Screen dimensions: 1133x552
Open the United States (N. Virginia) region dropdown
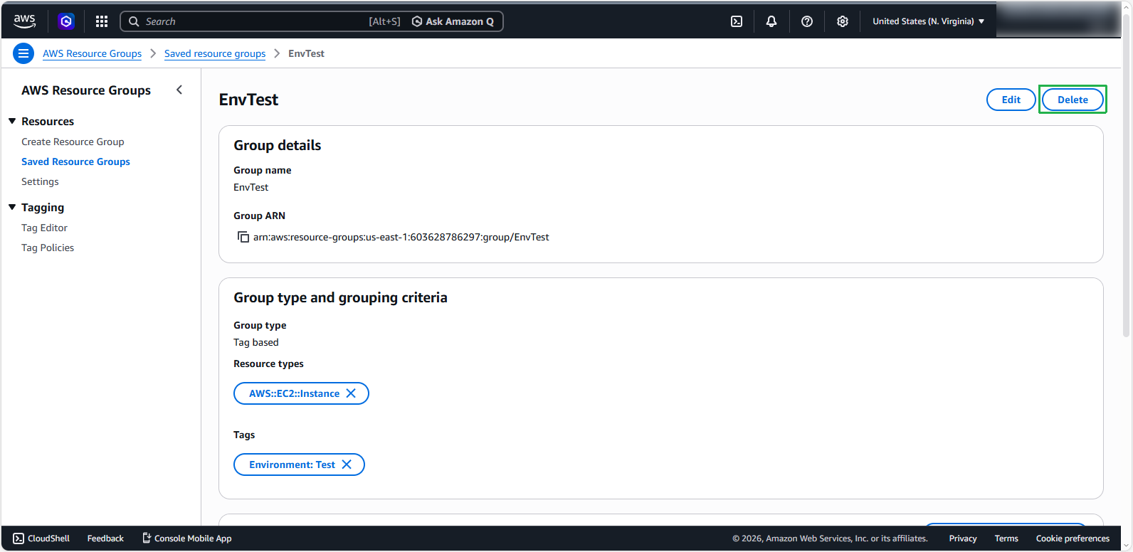tap(929, 21)
